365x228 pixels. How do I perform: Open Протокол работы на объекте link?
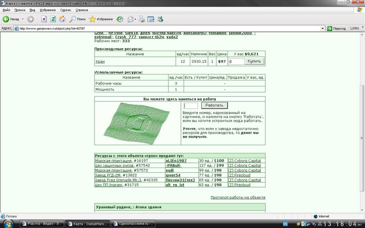238,197
